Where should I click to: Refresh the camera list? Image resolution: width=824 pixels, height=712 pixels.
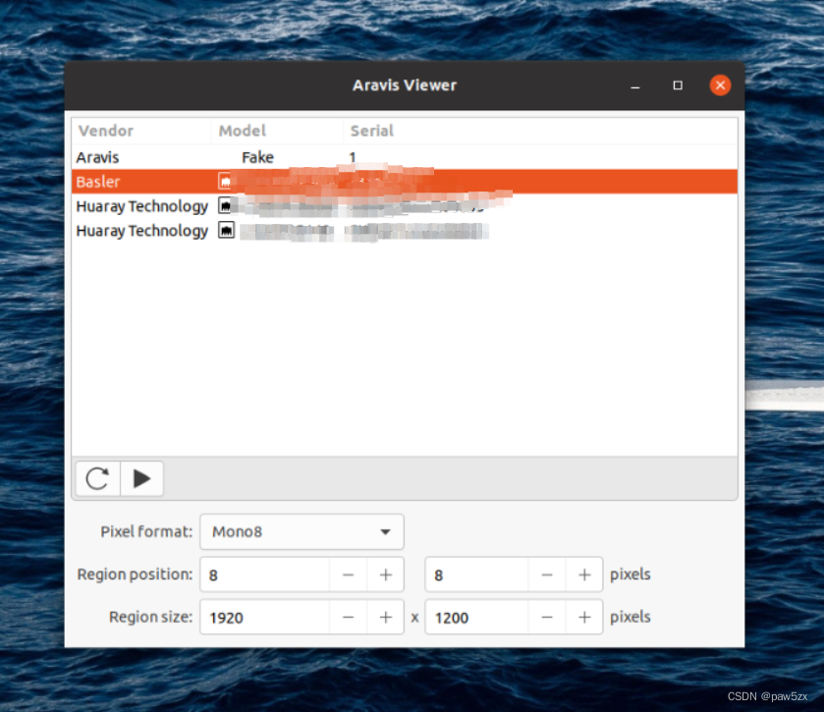(97, 478)
